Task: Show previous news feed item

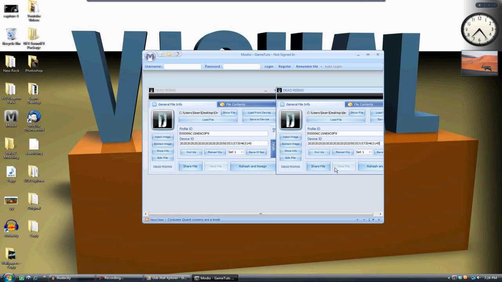Action: click(x=357, y=220)
